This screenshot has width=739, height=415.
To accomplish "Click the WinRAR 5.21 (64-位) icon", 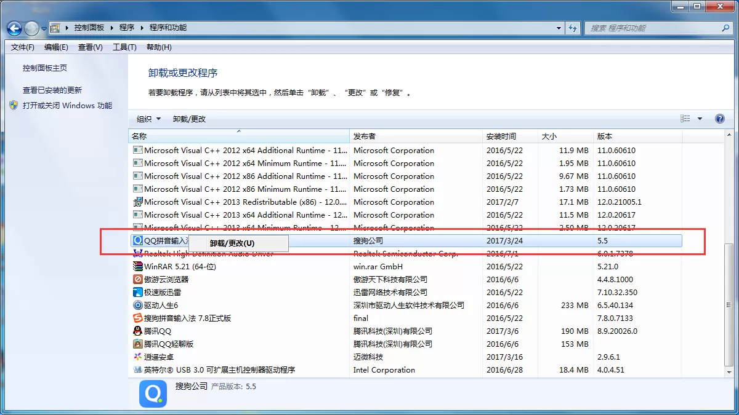I will pyautogui.click(x=138, y=267).
